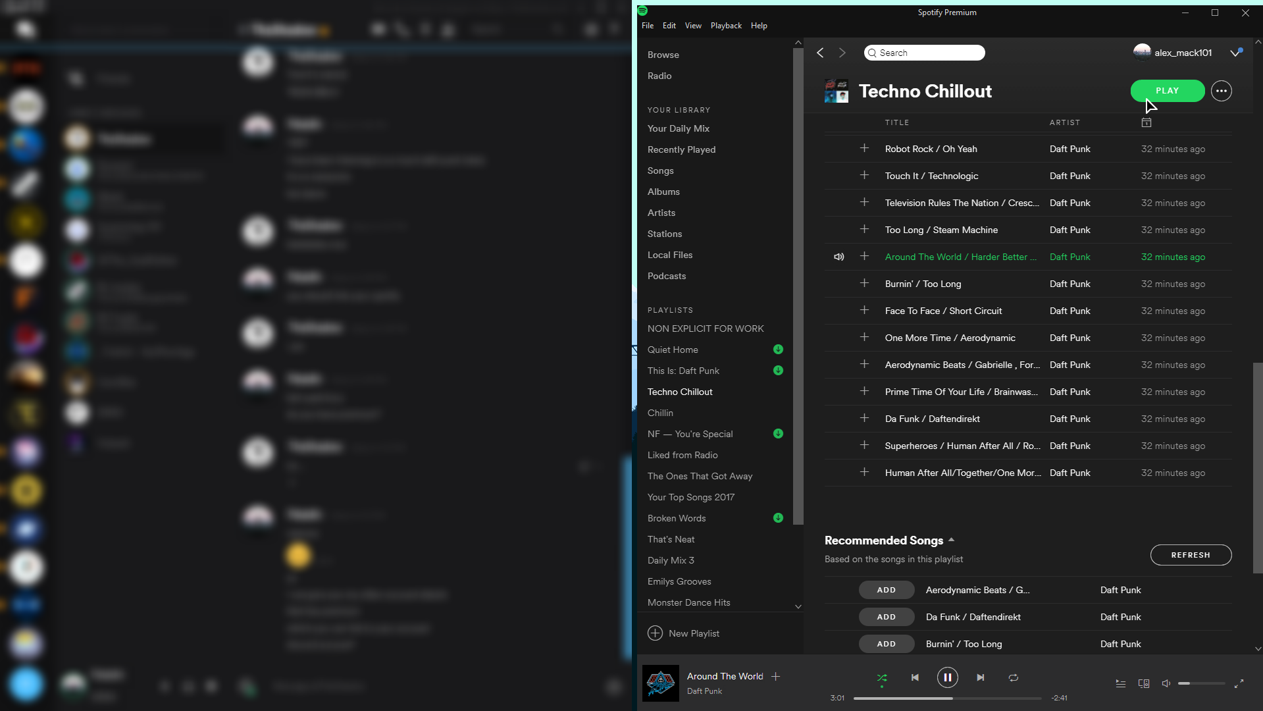Skip to the next track

[x=980, y=677]
